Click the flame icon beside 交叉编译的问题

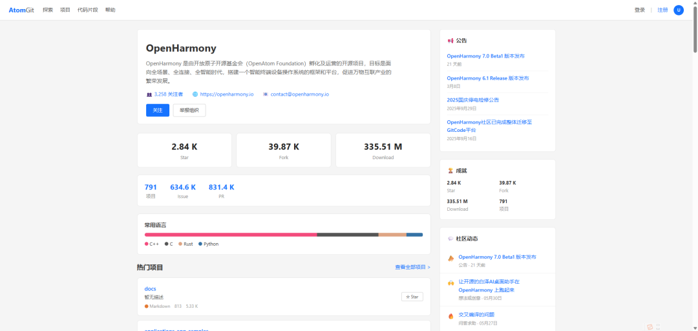point(450,316)
